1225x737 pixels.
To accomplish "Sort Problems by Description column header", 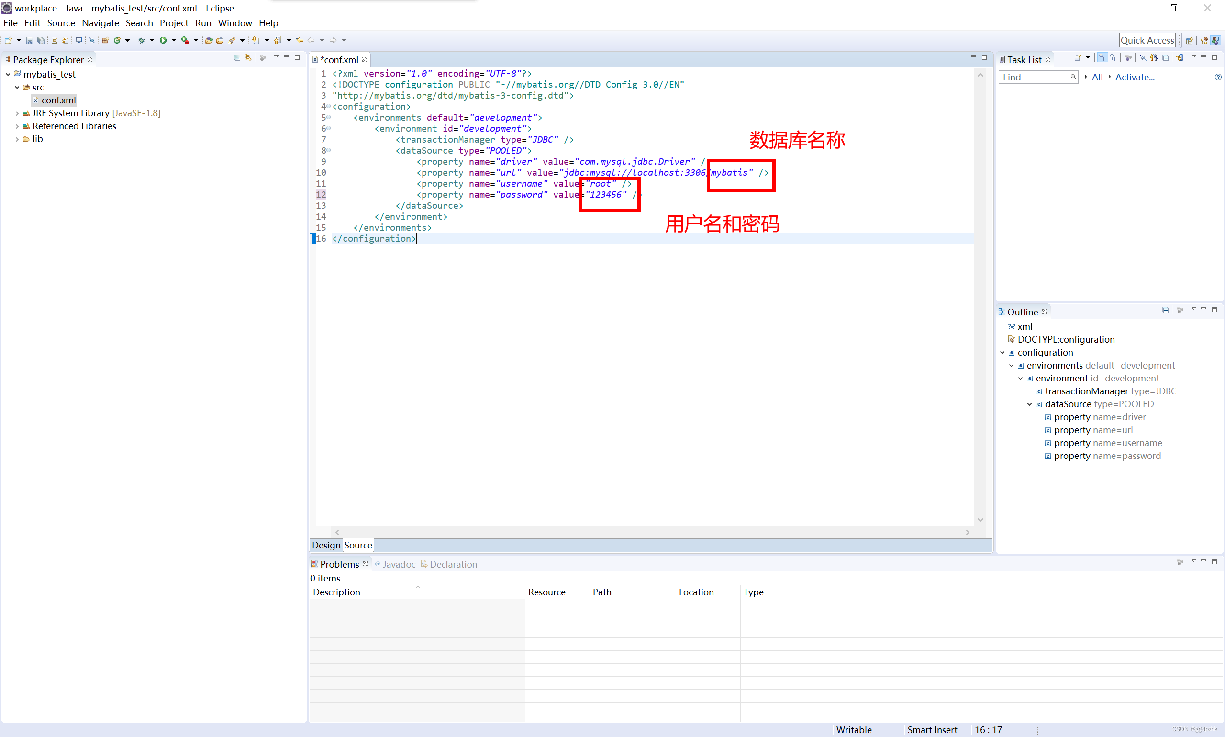I will click(417, 592).
